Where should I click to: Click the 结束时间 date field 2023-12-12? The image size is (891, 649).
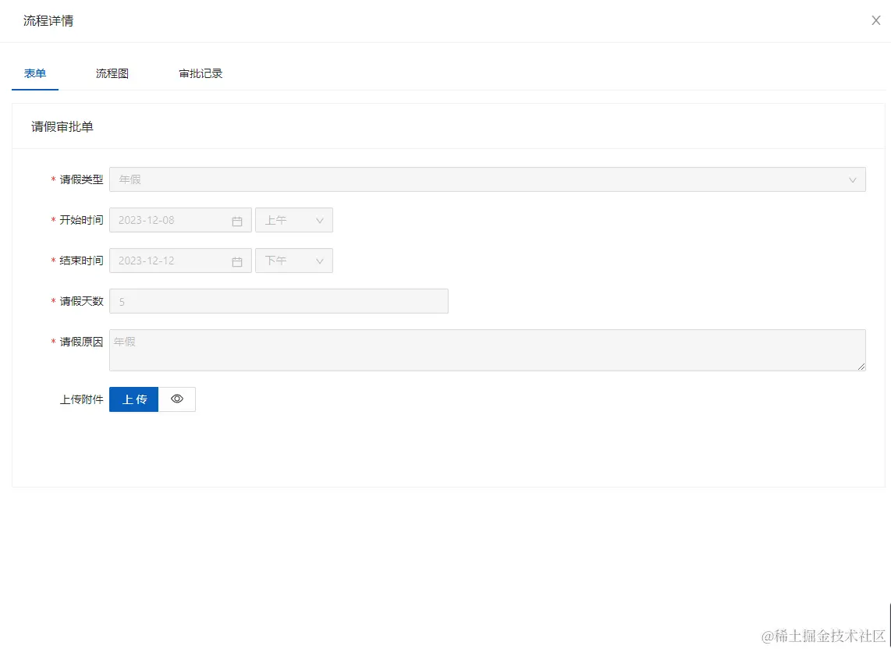180,261
